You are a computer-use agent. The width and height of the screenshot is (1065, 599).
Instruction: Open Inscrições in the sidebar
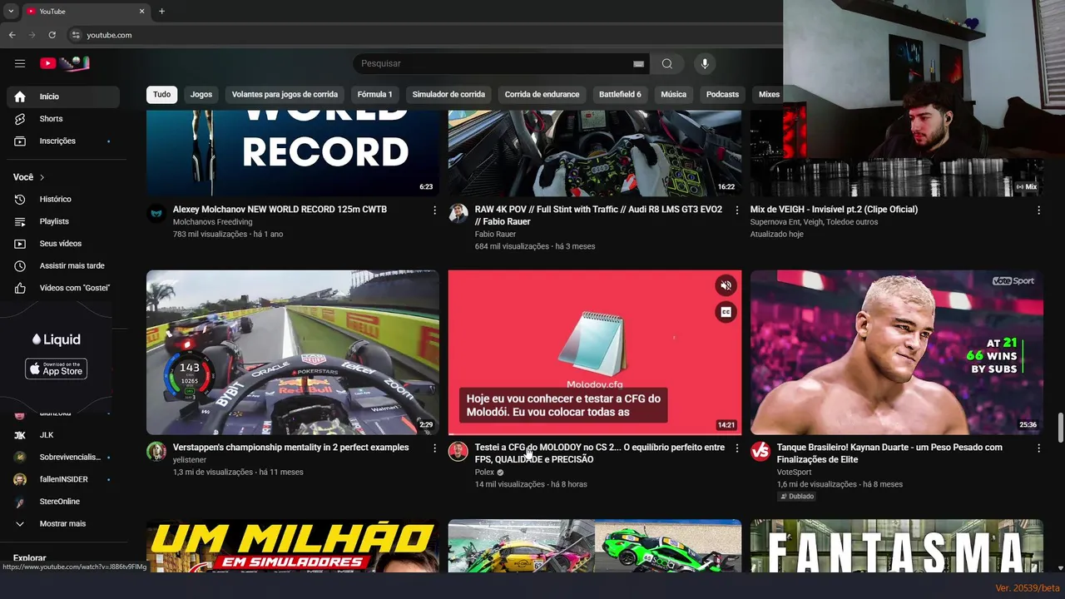(x=63, y=141)
